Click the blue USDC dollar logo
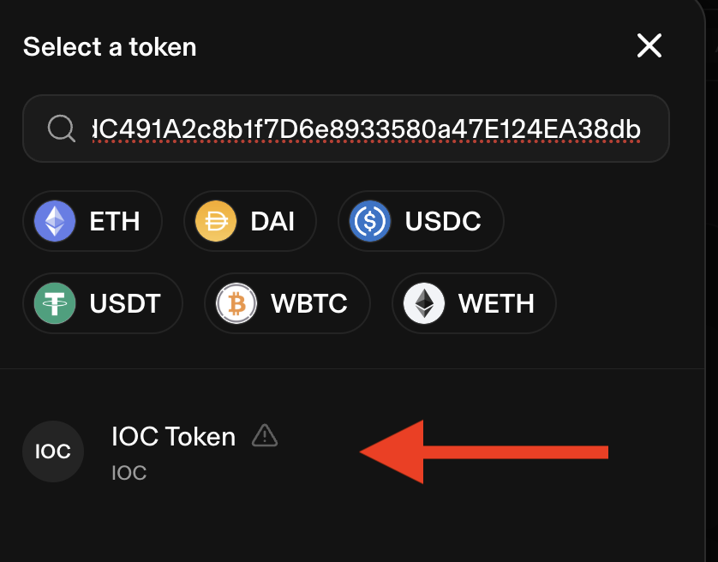The width and height of the screenshot is (718, 562). point(370,222)
